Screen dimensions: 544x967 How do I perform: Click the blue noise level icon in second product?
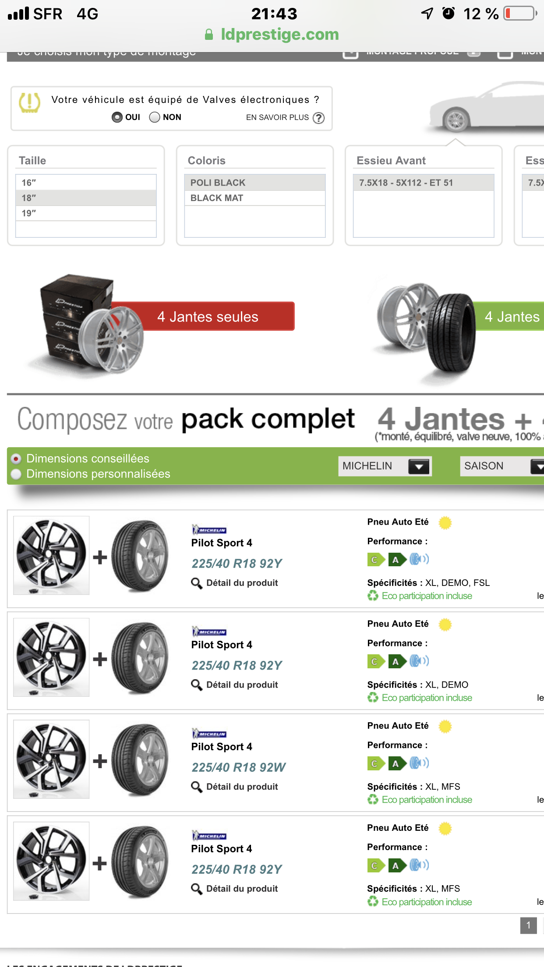coord(419,661)
